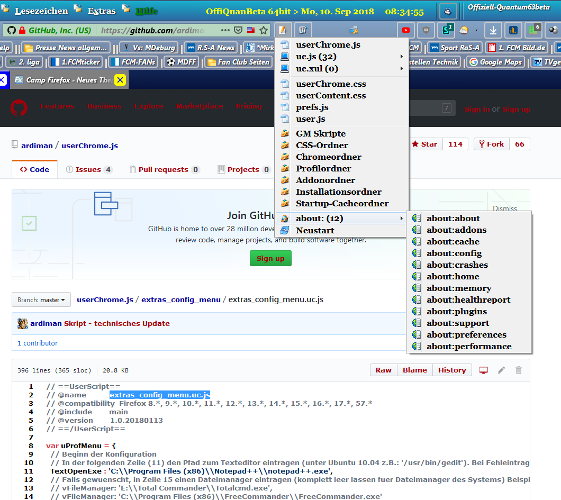Click the config menu notepad toolbar icon

pos(283,30)
